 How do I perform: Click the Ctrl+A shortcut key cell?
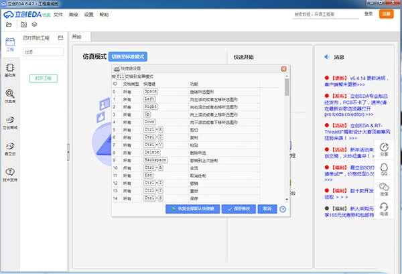pos(153,167)
